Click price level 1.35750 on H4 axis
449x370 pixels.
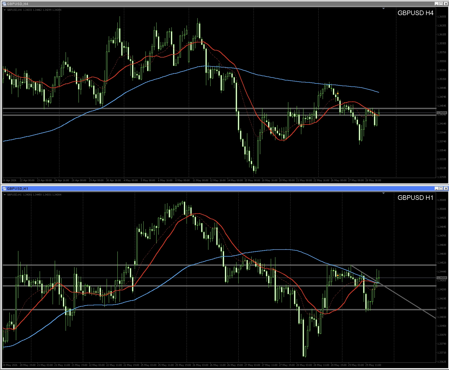click(x=442, y=52)
